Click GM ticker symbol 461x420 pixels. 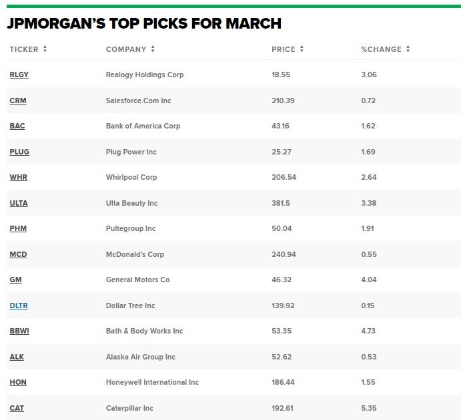click(15, 280)
